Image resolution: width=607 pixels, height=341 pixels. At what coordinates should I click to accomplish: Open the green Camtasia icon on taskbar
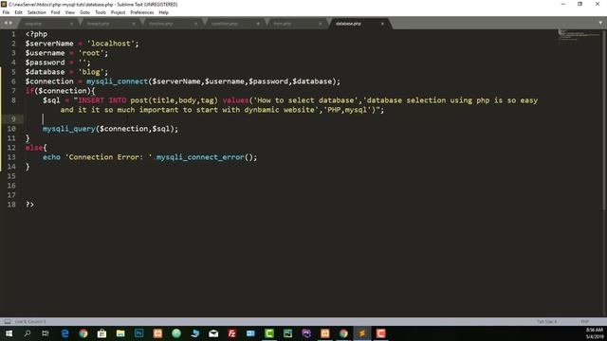[x=269, y=333]
